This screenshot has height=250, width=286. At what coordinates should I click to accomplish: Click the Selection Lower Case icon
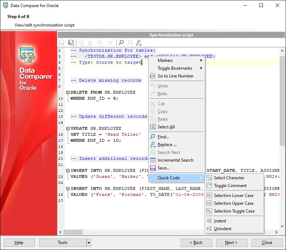point(209,196)
